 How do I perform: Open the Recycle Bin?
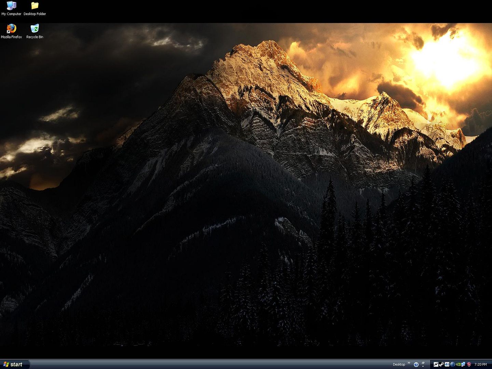(35, 29)
